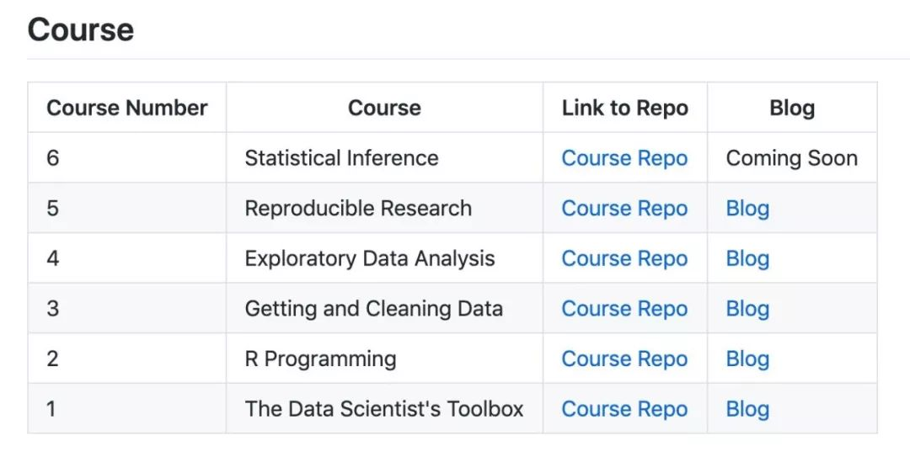Open Blog link for Getting and Cleaning Data
This screenshot has width=910, height=457.
(747, 309)
